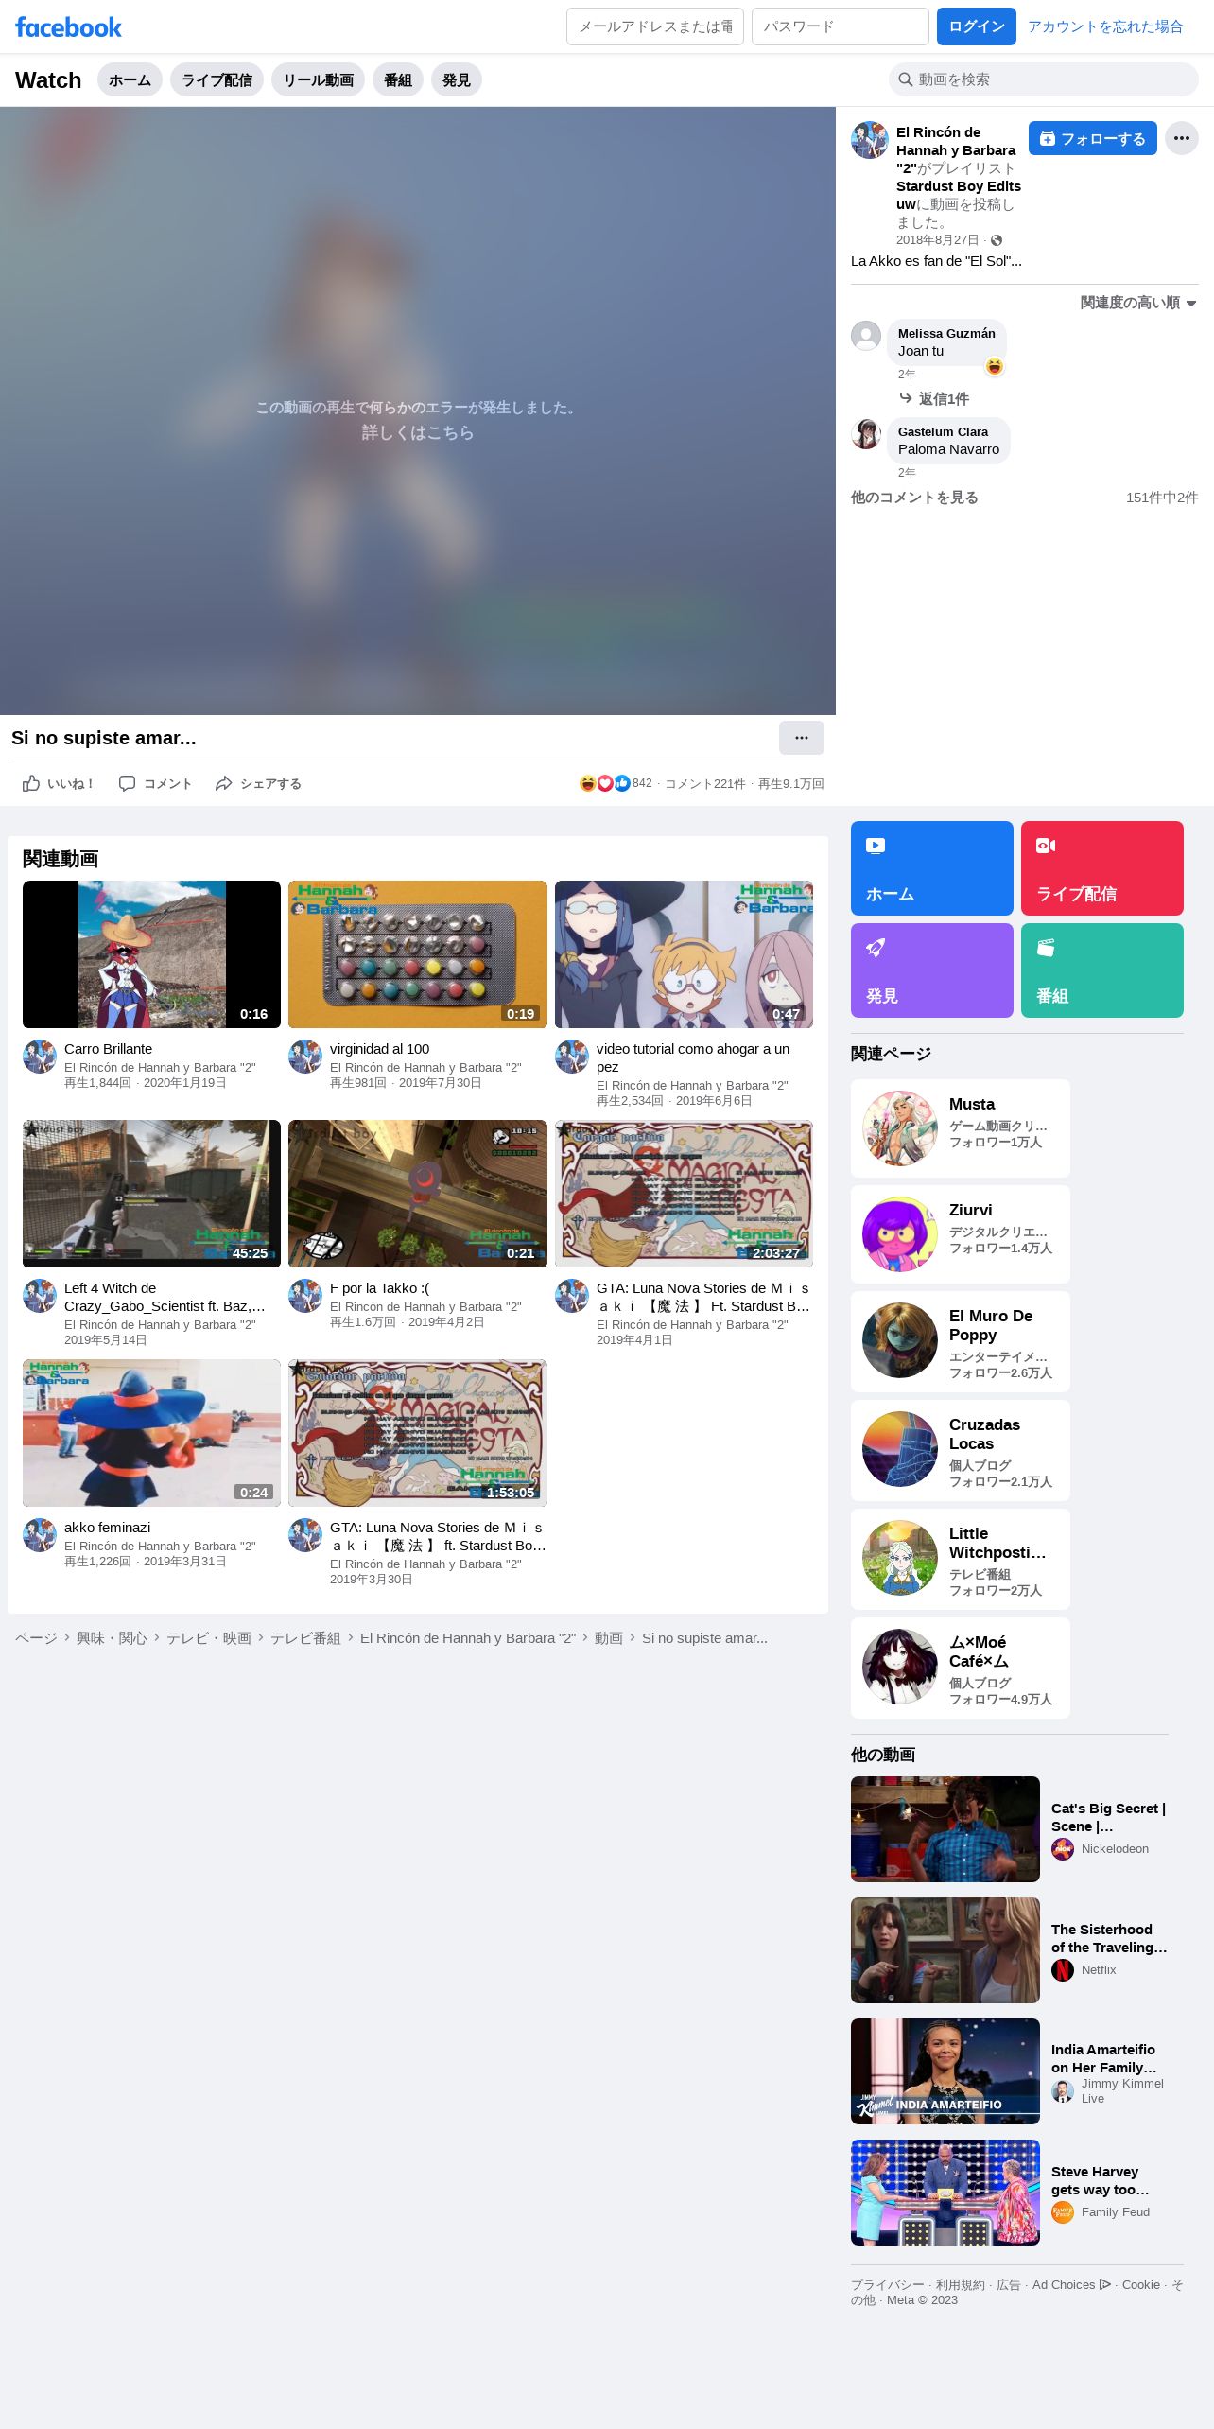
Task: Click the reaction emoji icons near 842
Action: (x=604, y=783)
